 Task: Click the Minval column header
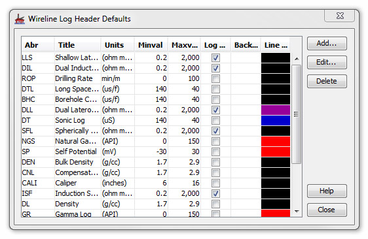pos(151,44)
